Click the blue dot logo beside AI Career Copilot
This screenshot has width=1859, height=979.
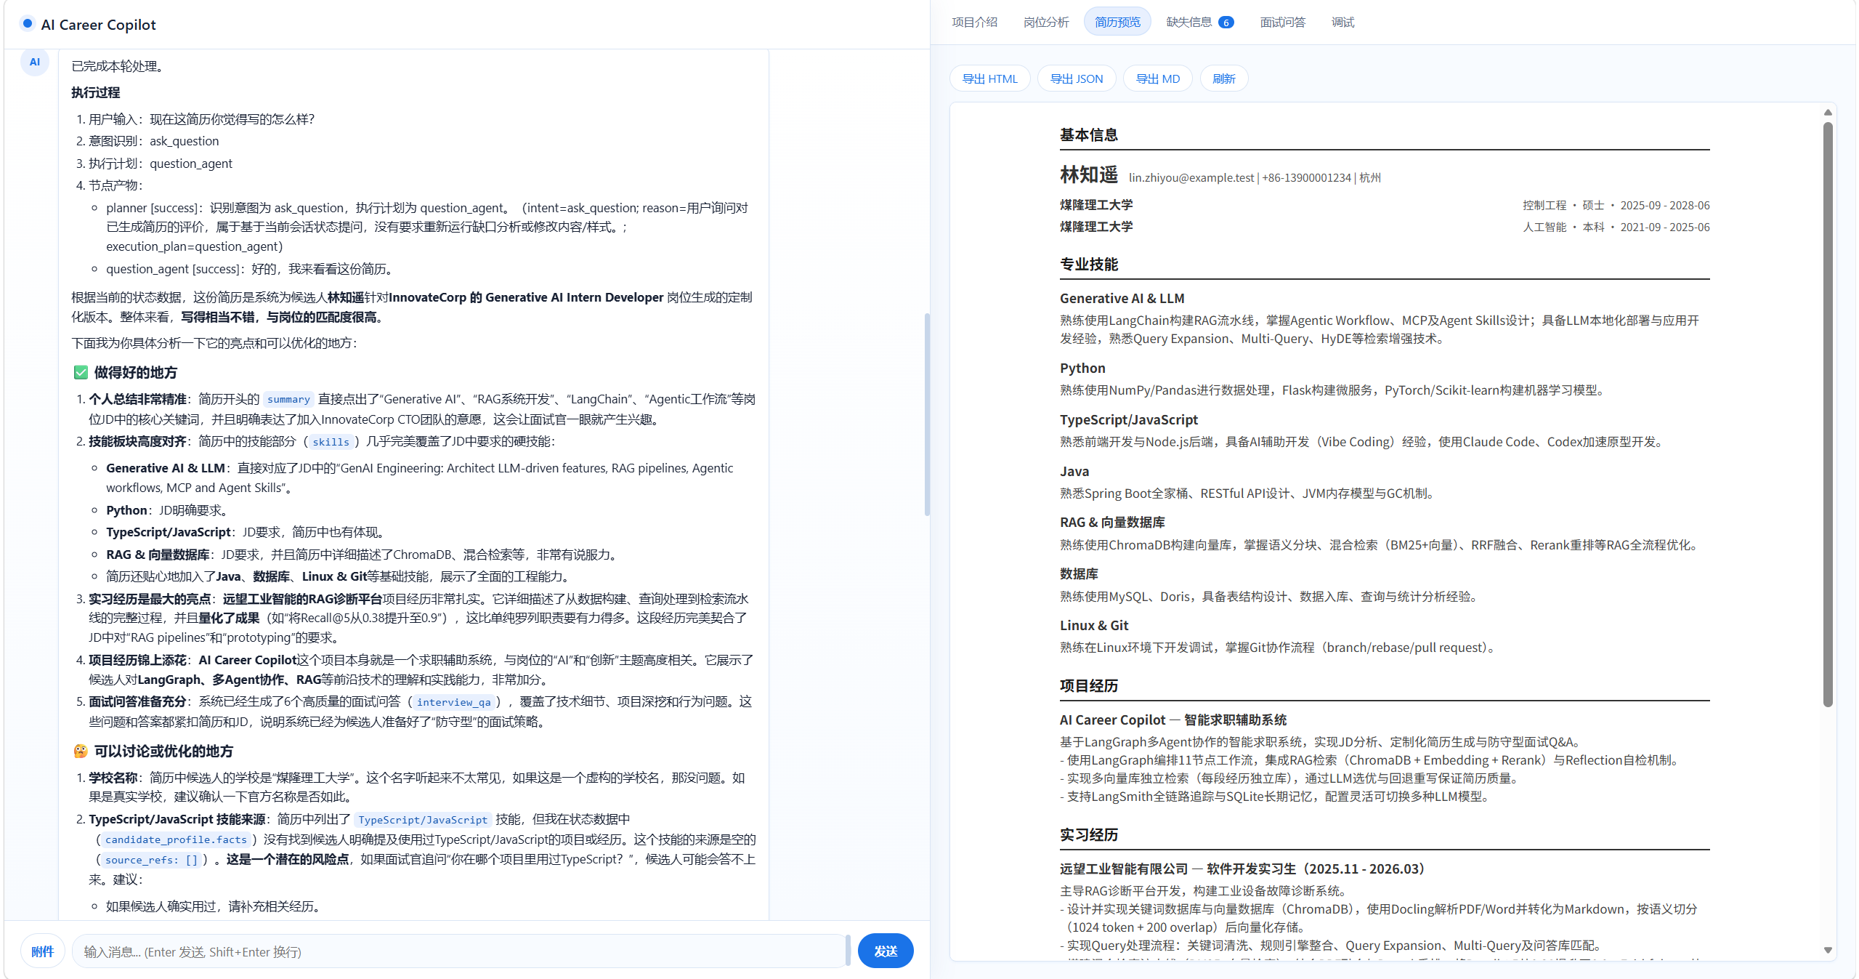click(28, 24)
